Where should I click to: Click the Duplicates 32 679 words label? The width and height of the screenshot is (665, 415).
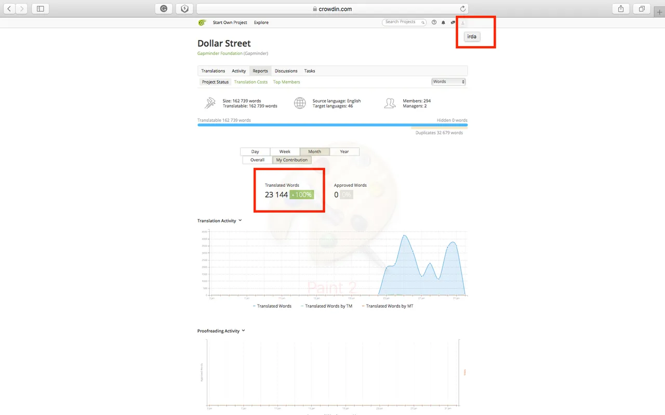(439, 133)
